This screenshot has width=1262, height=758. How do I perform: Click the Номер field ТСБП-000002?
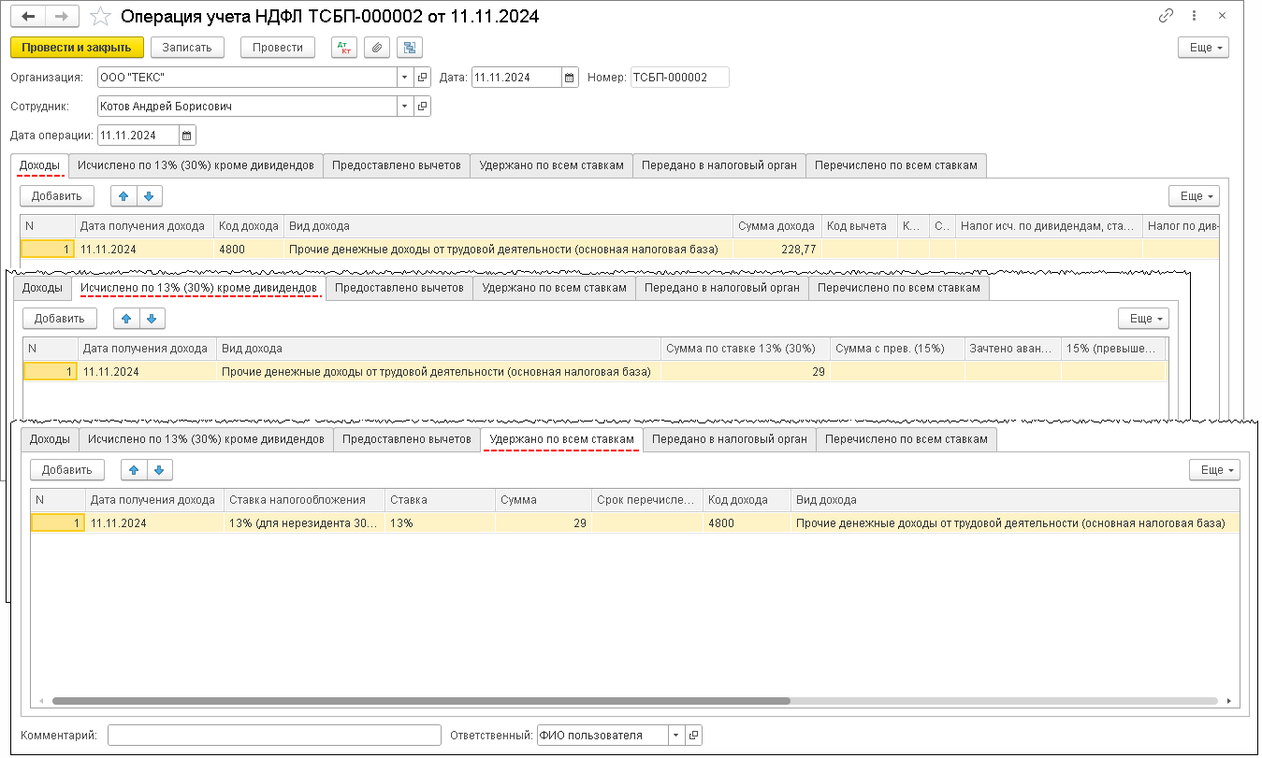(x=679, y=78)
